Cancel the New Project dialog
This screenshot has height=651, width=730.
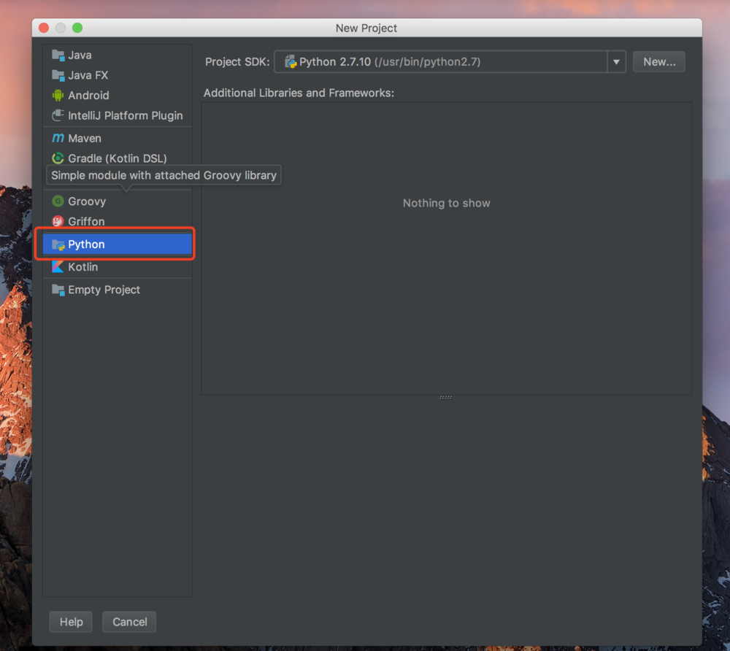tap(128, 622)
